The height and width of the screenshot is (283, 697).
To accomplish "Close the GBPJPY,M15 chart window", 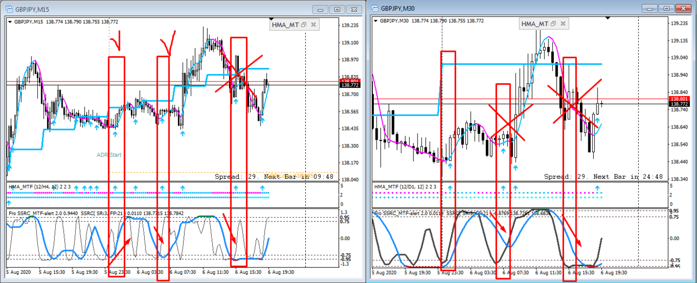I will click(354, 9).
